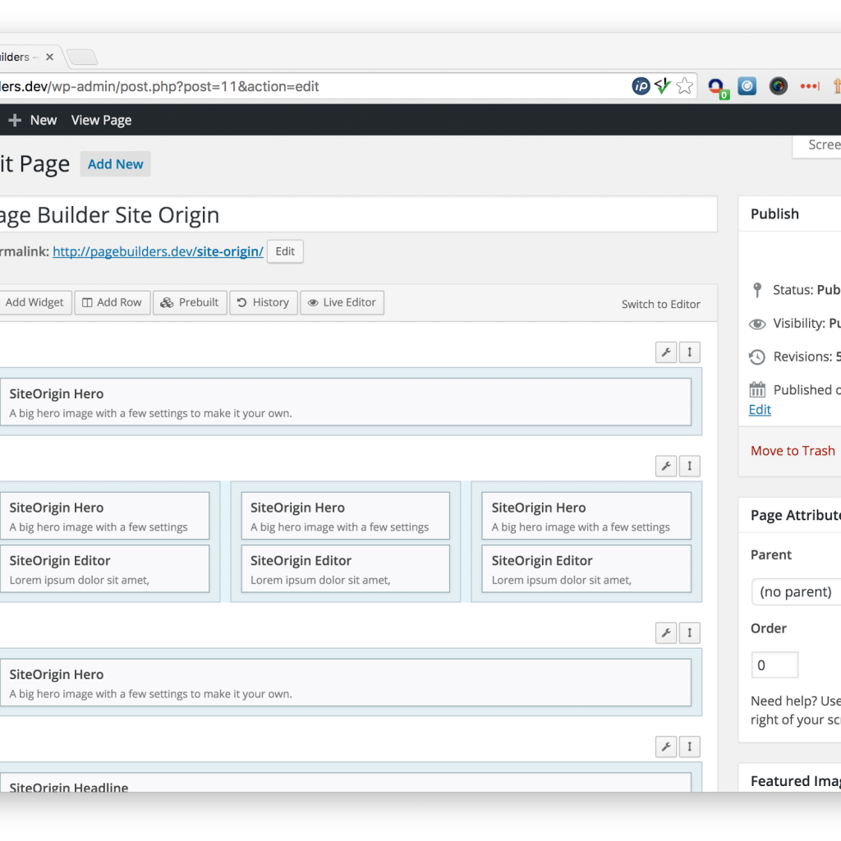Launch the Live Editor from the toolbar

[x=342, y=302]
